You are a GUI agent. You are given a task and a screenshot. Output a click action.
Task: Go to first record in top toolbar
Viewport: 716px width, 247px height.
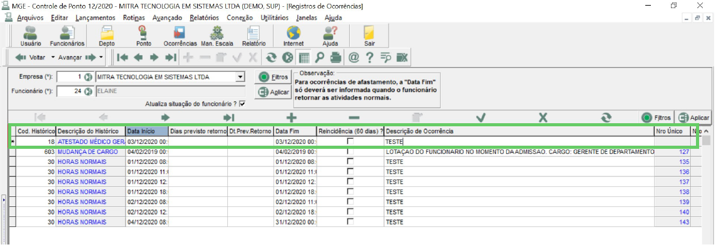(122, 58)
